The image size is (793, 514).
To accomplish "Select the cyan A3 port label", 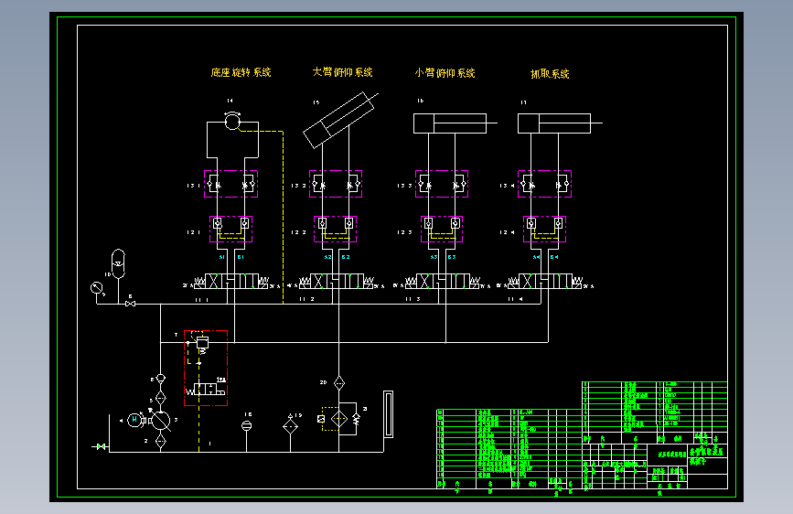I will (434, 257).
